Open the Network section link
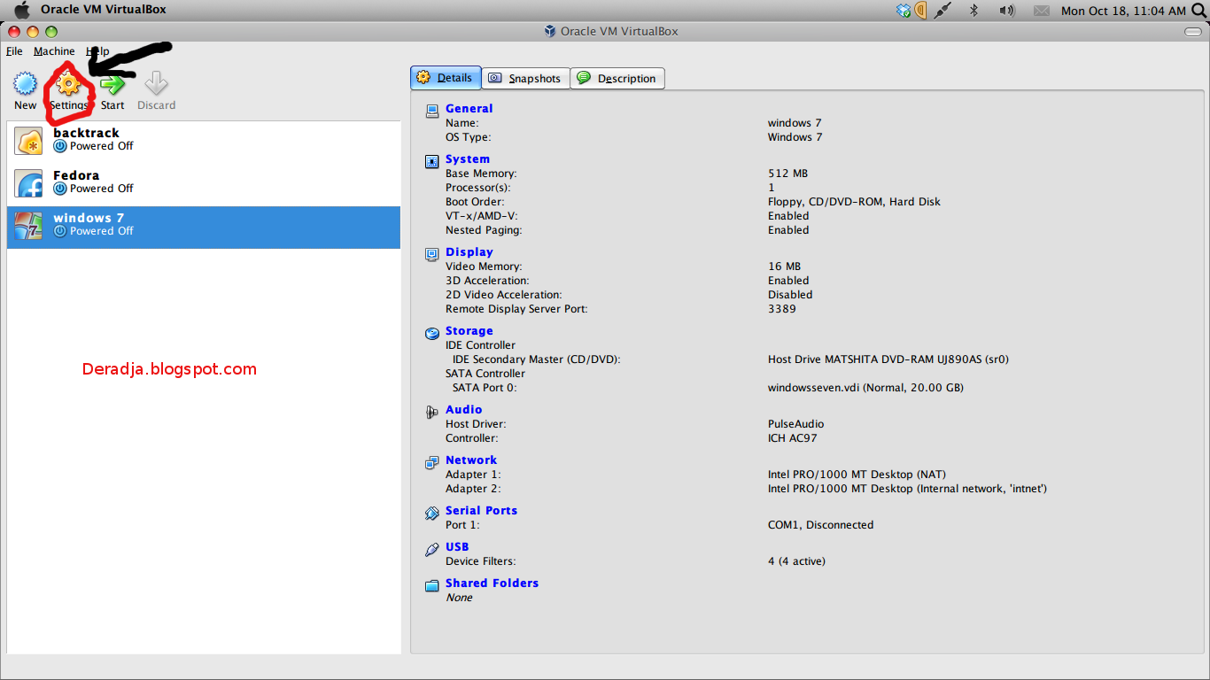1210x680 pixels. click(x=471, y=460)
